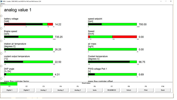The width and height of the screenshot is (177, 100).
Task: Click the Select button
Action: (129, 90)
